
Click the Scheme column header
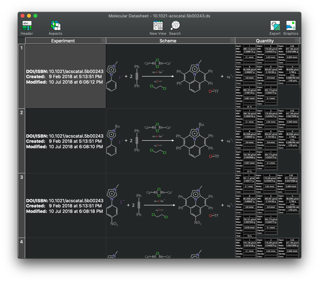(x=168, y=41)
